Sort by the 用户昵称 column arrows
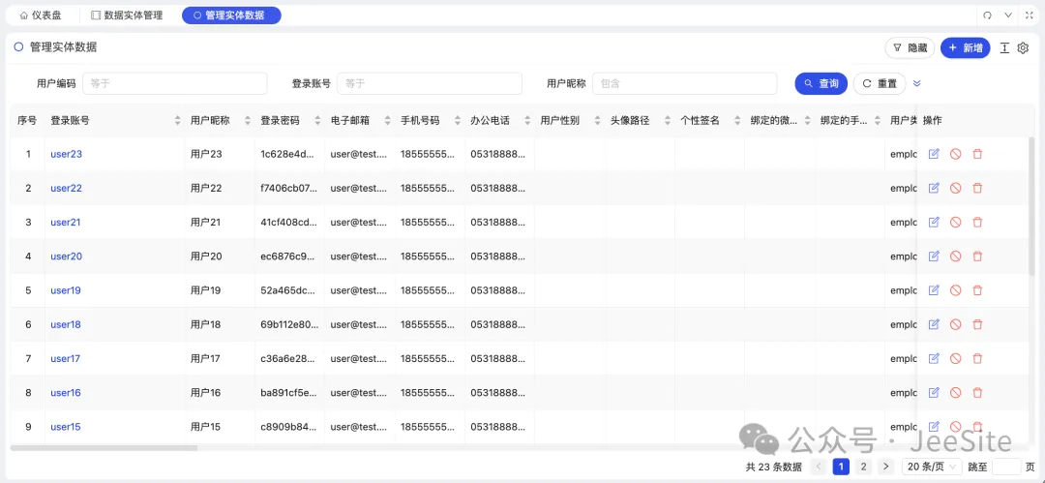Screen dimensions: 1045x483 coord(247,121)
